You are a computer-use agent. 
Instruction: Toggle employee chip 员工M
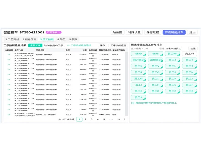[x=138, y=79]
